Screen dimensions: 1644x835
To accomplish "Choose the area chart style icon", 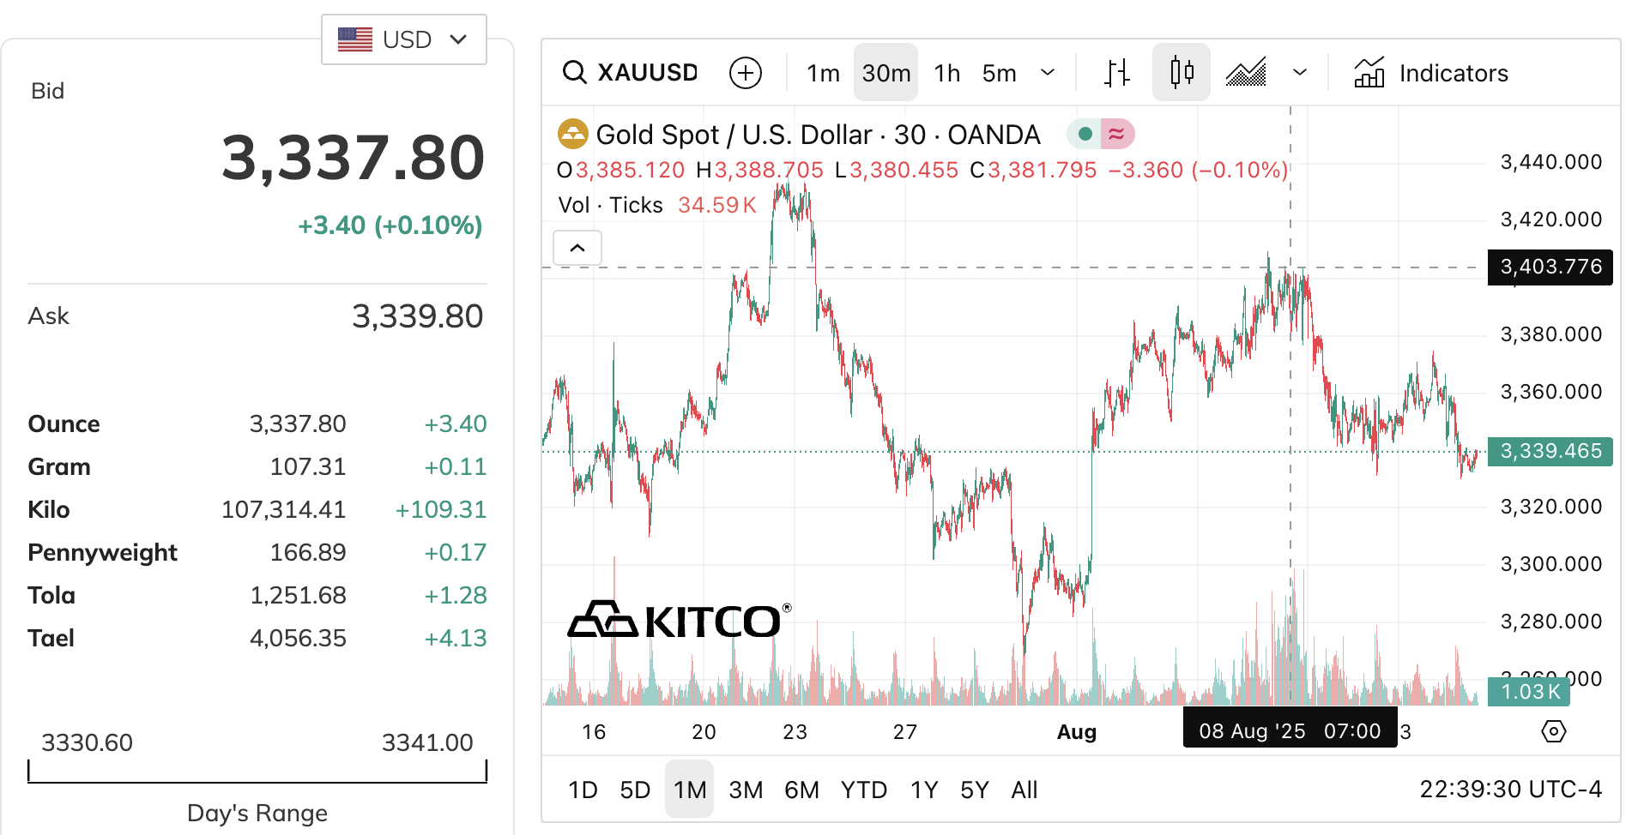I will [1246, 73].
